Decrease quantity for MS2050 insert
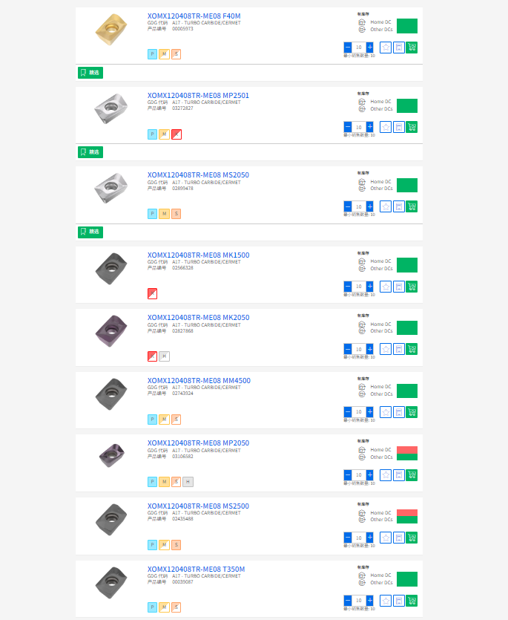Viewport: 508px width, 620px height. [x=347, y=206]
